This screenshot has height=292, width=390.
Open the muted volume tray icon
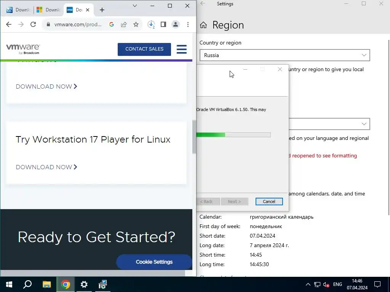[326, 284]
